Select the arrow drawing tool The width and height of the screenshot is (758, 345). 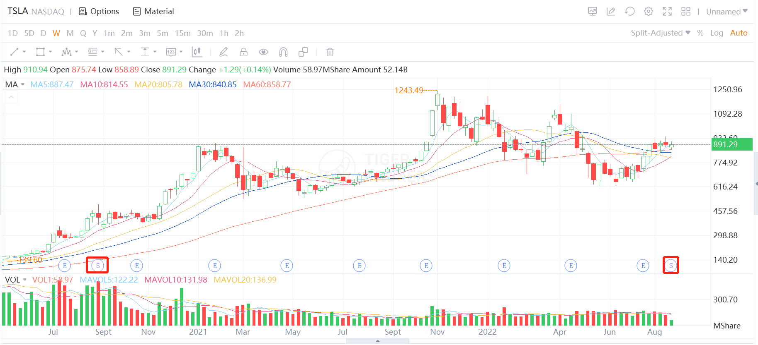coord(119,52)
